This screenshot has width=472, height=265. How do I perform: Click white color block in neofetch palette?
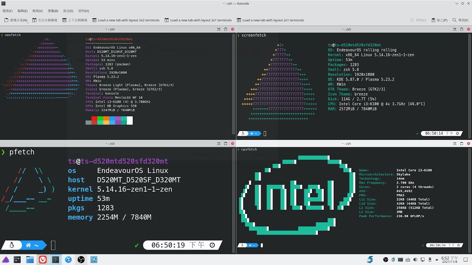pos(130,120)
